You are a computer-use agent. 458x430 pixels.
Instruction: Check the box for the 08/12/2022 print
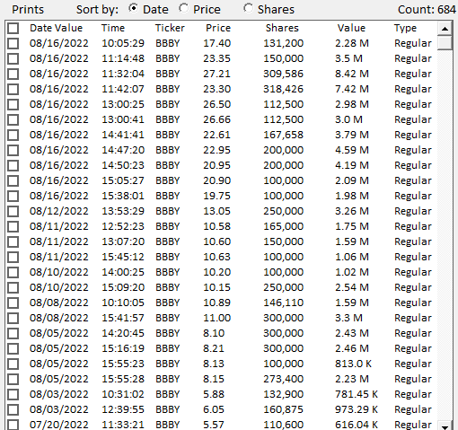coord(13,211)
